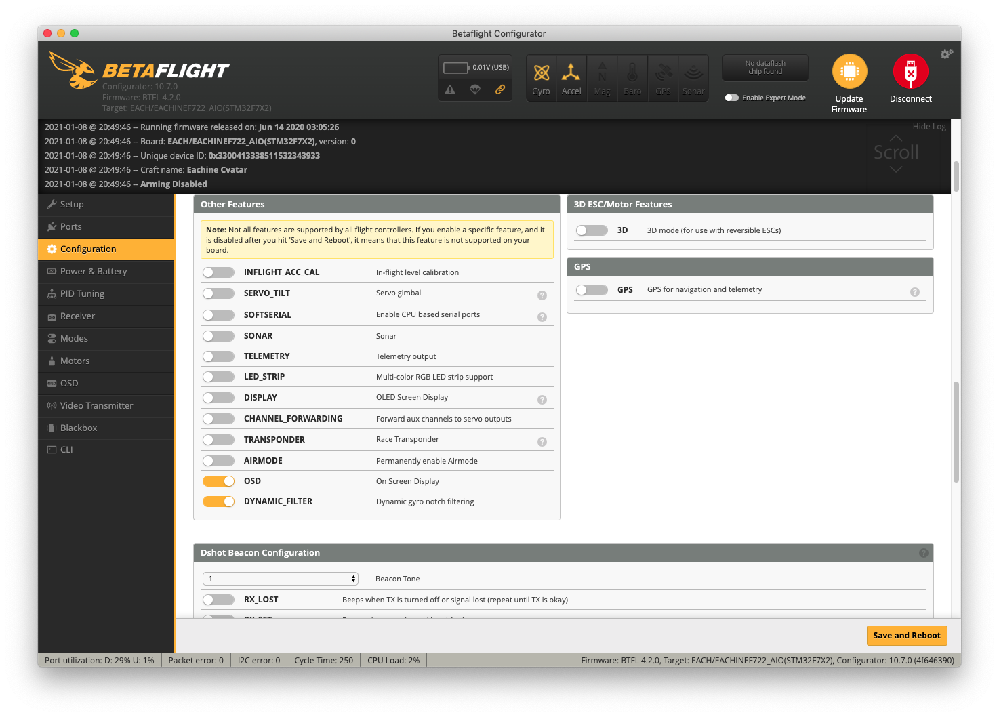The width and height of the screenshot is (999, 717).
Task: Open the Receiver tab
Action: (x=106, y=316)
